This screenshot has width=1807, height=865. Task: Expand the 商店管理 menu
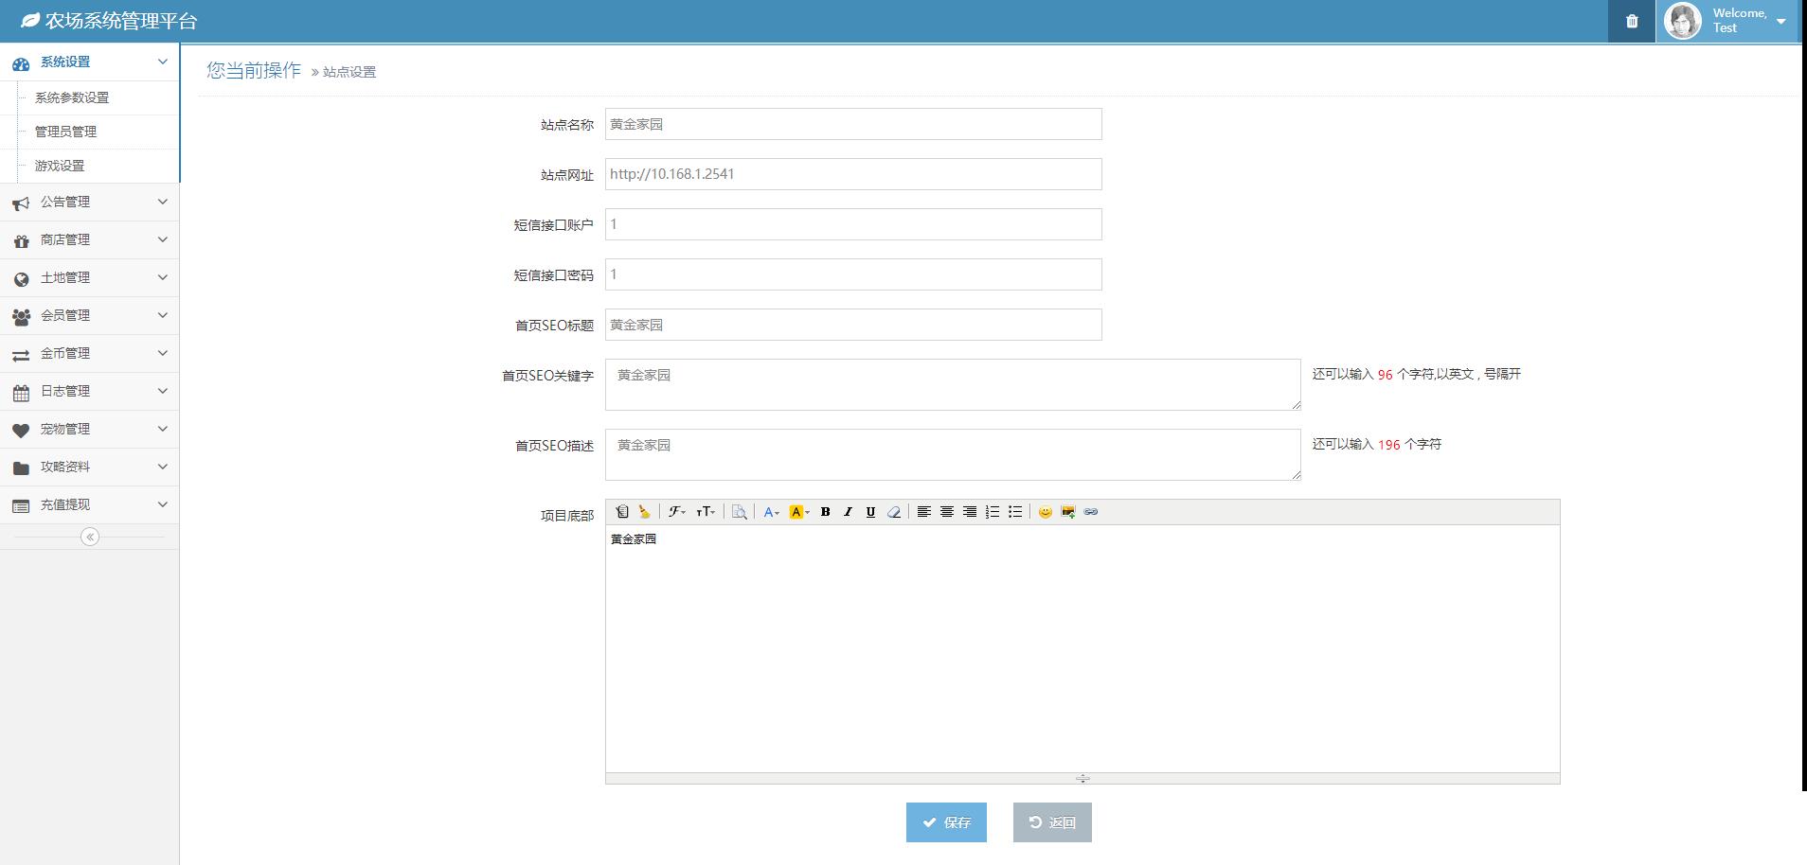89,239
